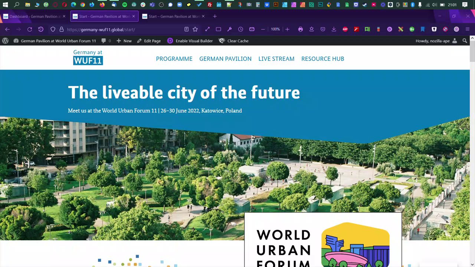Zoom in with the plus button
475x267 pixels.
pyautogui.click(x=287, y=29)
